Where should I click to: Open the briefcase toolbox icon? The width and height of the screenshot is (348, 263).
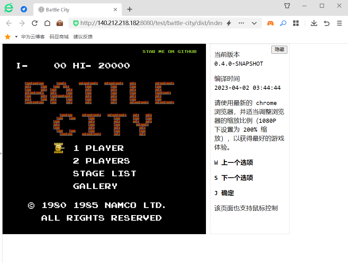pos(60,23)
